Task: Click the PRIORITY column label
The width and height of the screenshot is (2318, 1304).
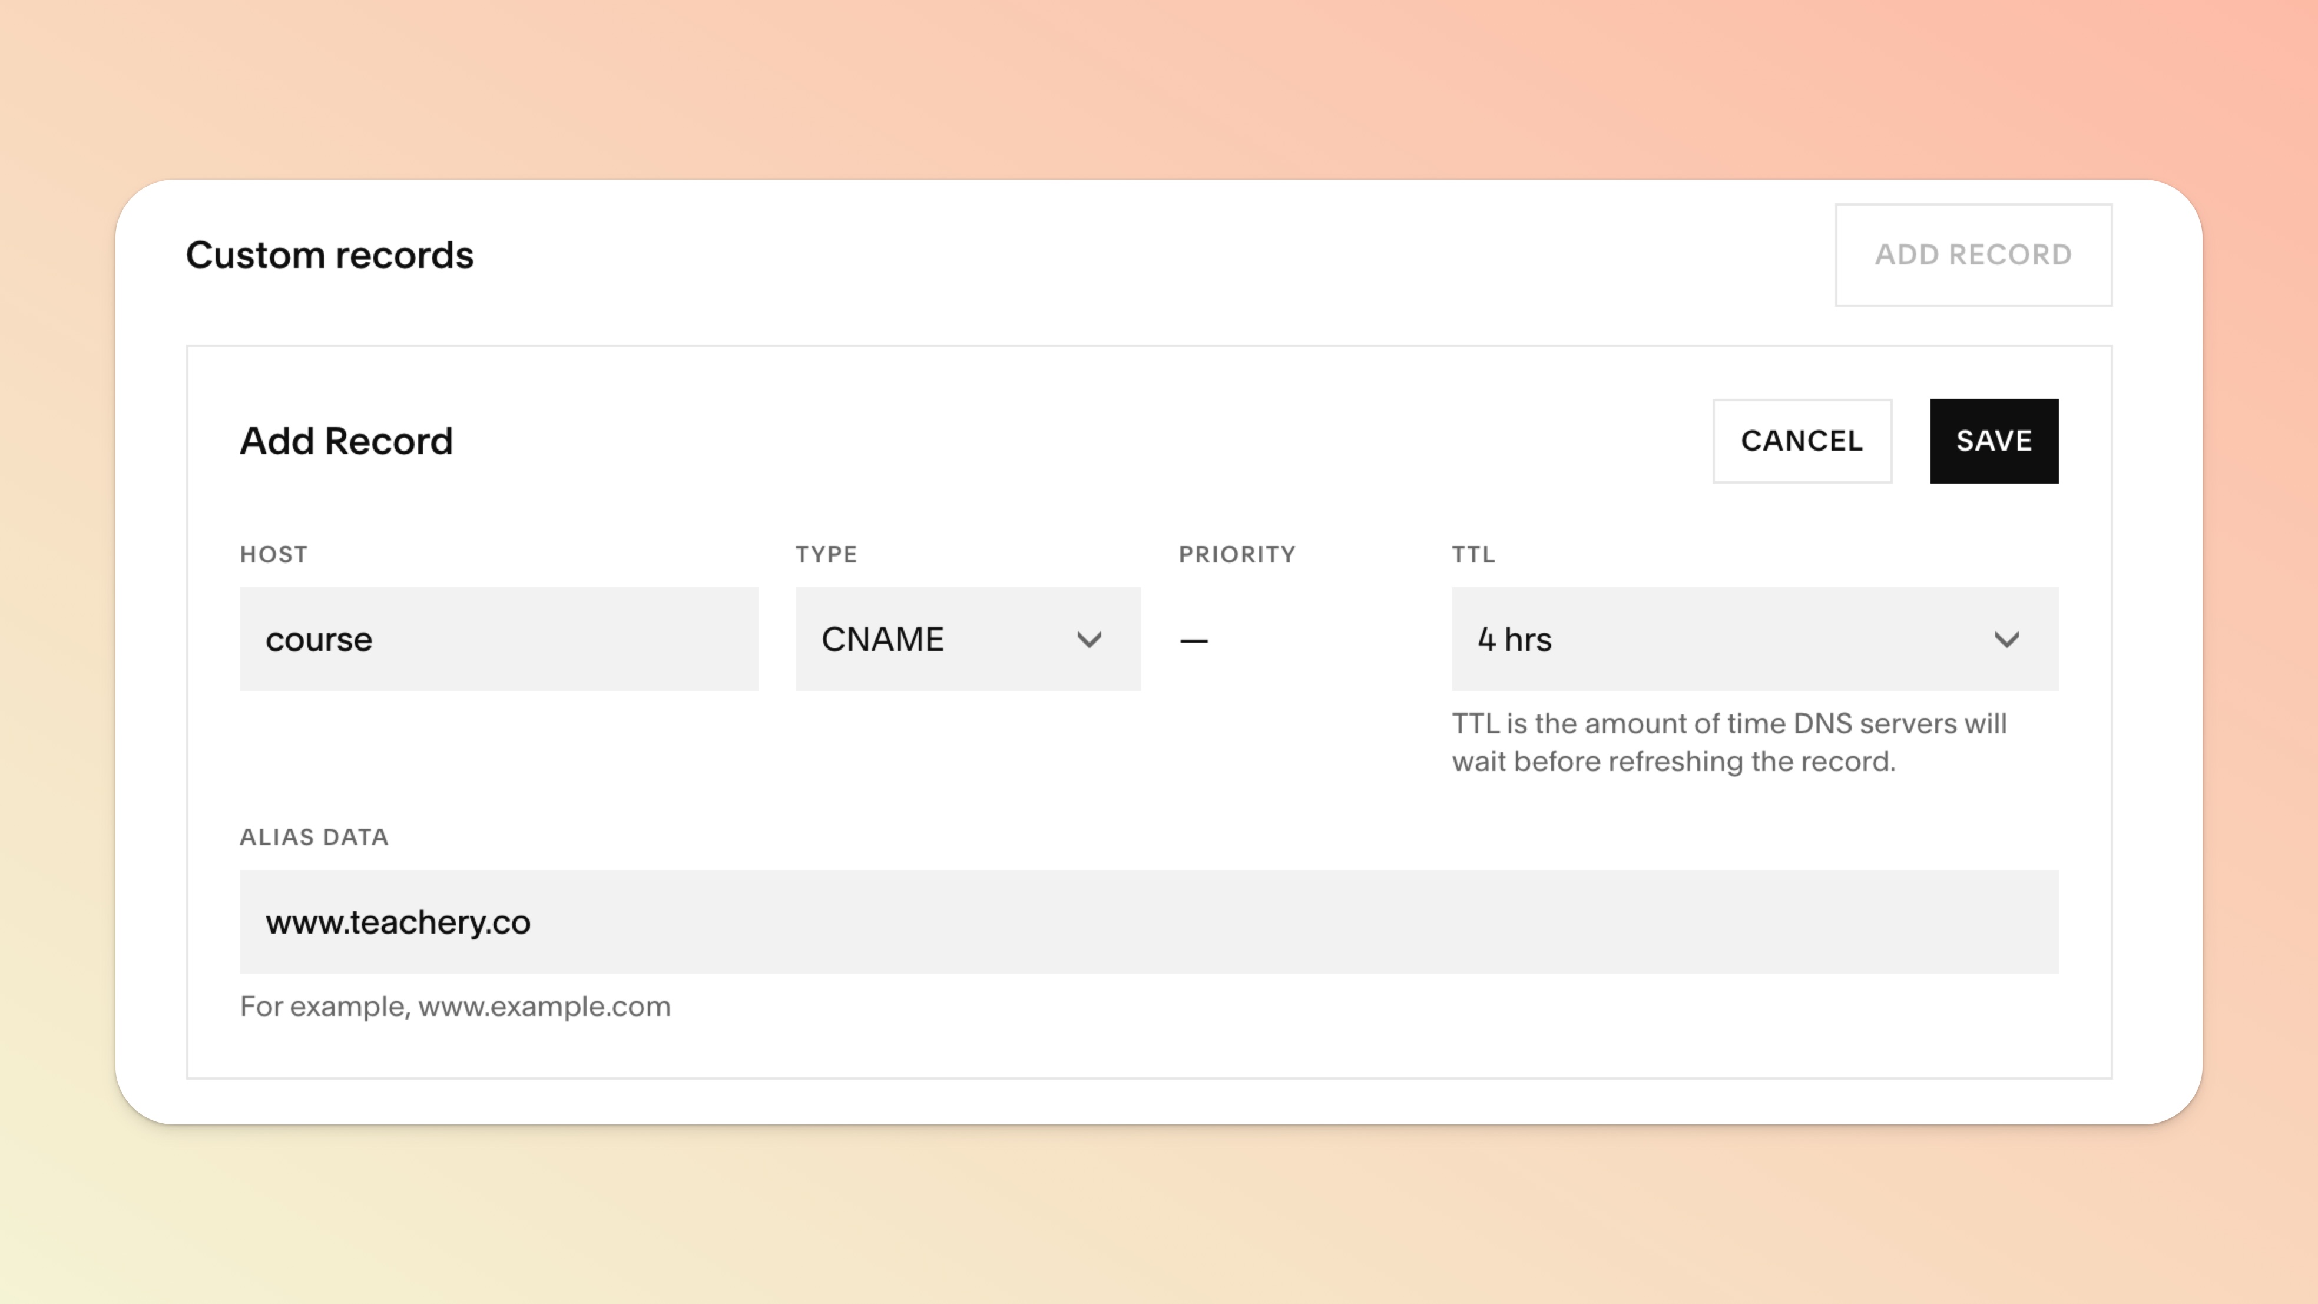Action: (x=1236, y=554)
